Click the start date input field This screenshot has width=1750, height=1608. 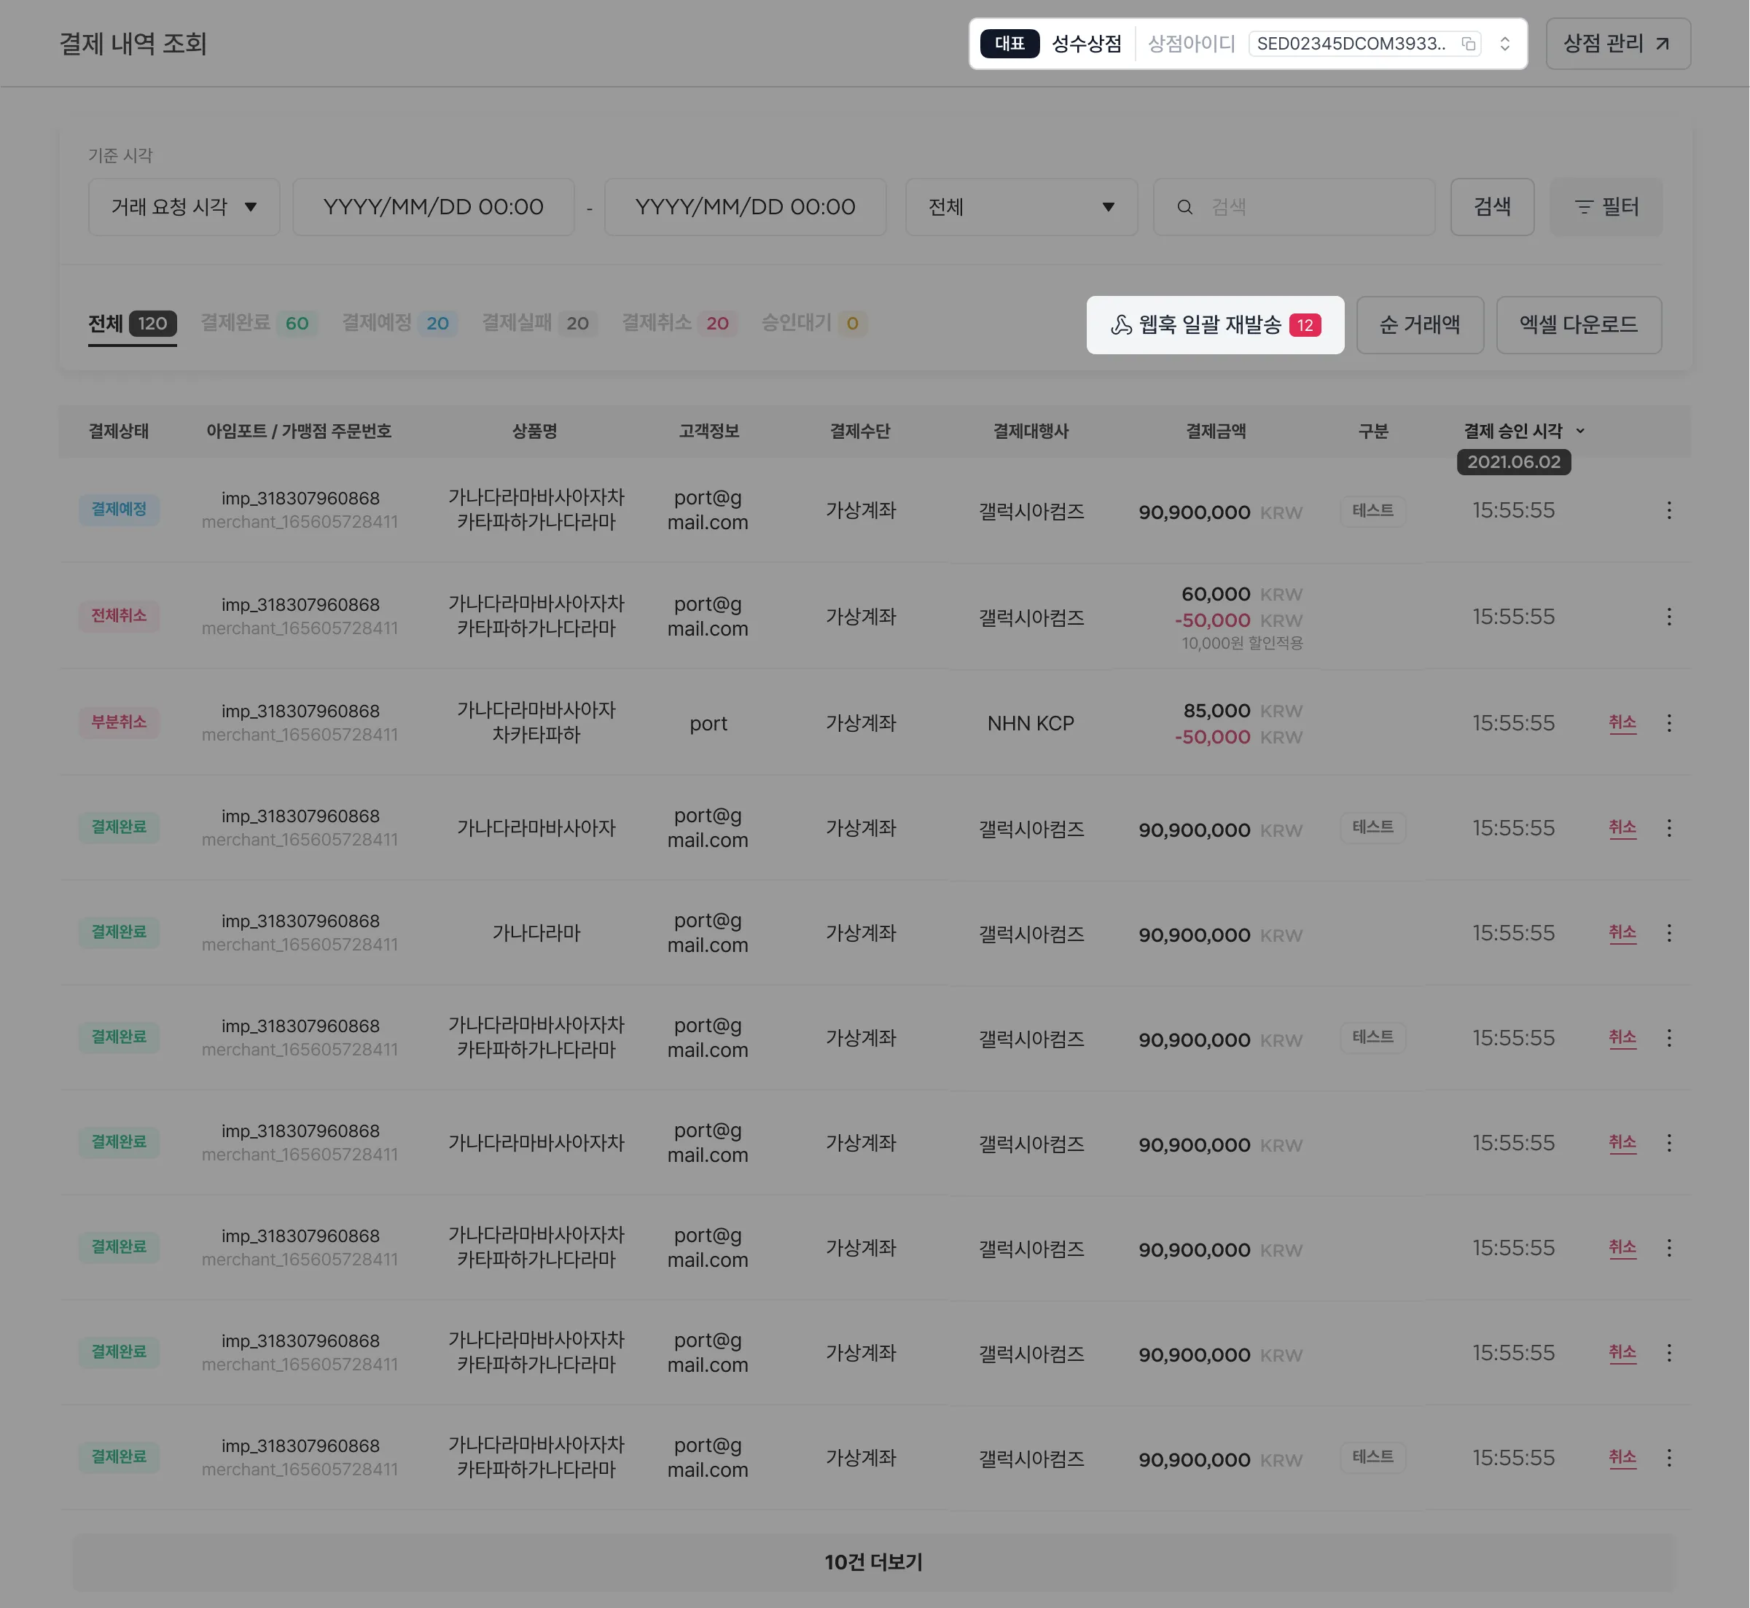434,207
